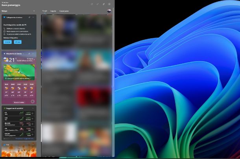The image size is (240, 159).
Task: Open more options on the weather widget
Action: coord(33,54)
